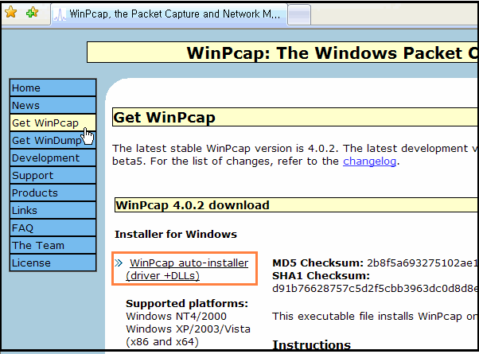This screenshot has height=354, width=479.
Task: Click the SHA1 Checksum label
Action: (321, 276)
